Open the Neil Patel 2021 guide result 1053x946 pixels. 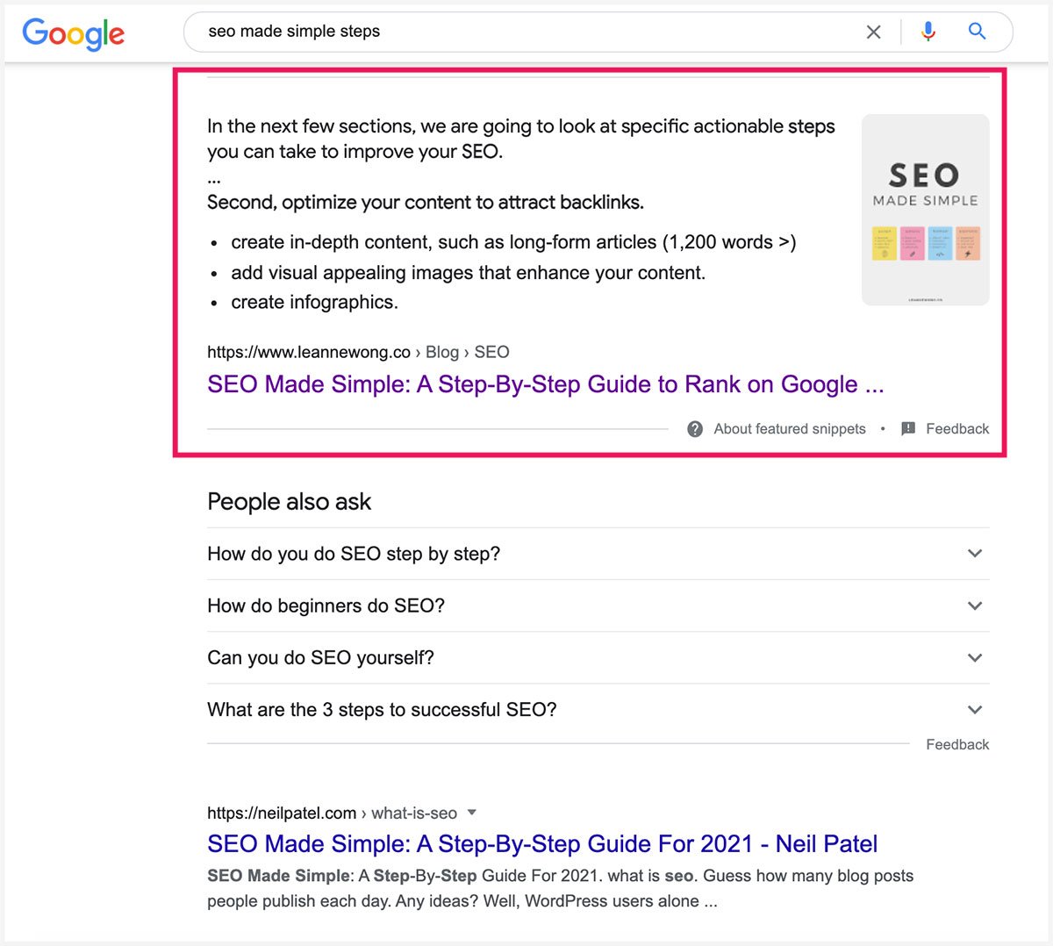click(x=541, y=843)
